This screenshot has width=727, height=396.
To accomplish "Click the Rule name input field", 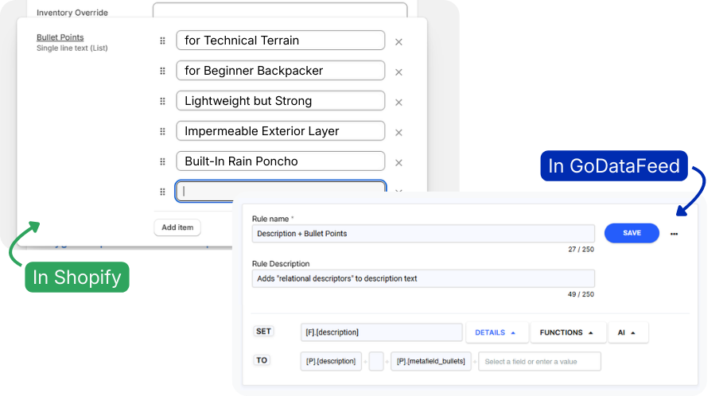I will point(423,234).
